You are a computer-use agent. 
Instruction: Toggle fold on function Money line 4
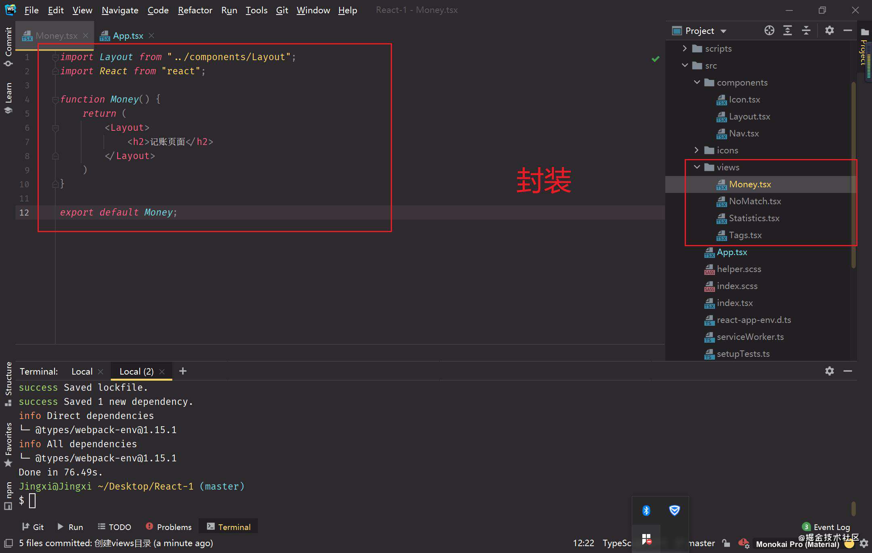pos(55,100)
